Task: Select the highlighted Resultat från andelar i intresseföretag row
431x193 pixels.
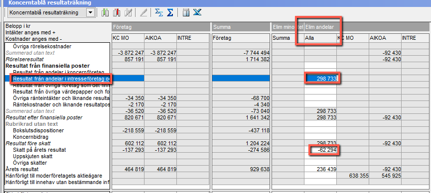Action: [x=61, y=79]
